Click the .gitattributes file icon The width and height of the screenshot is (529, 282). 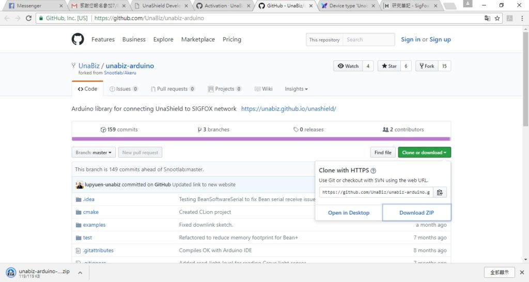click(x=79, y=250)
